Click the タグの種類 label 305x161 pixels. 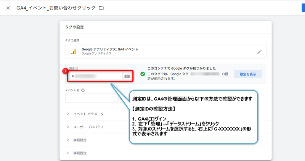click(x=72, y=40)
